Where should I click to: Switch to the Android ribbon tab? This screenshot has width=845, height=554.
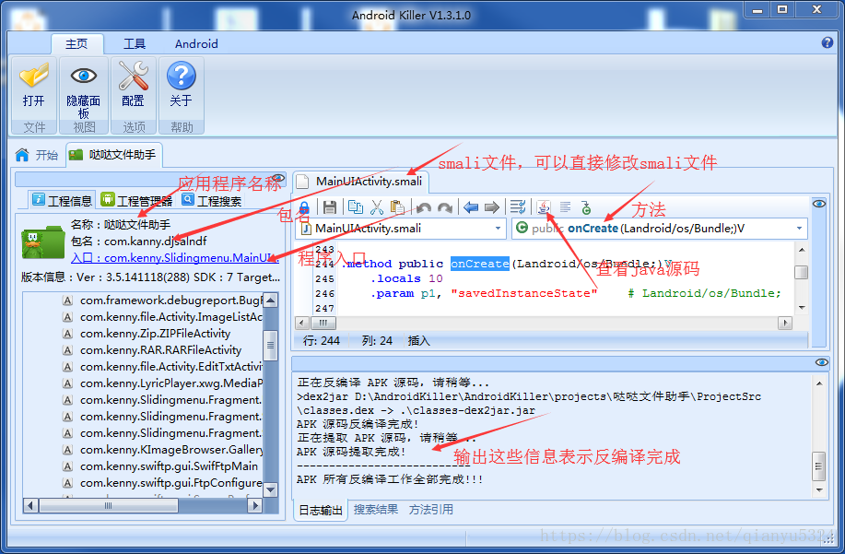[196, 43]
